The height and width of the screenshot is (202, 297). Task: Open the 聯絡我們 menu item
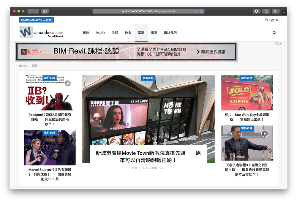pyautogui.click(x=170, y=33)
